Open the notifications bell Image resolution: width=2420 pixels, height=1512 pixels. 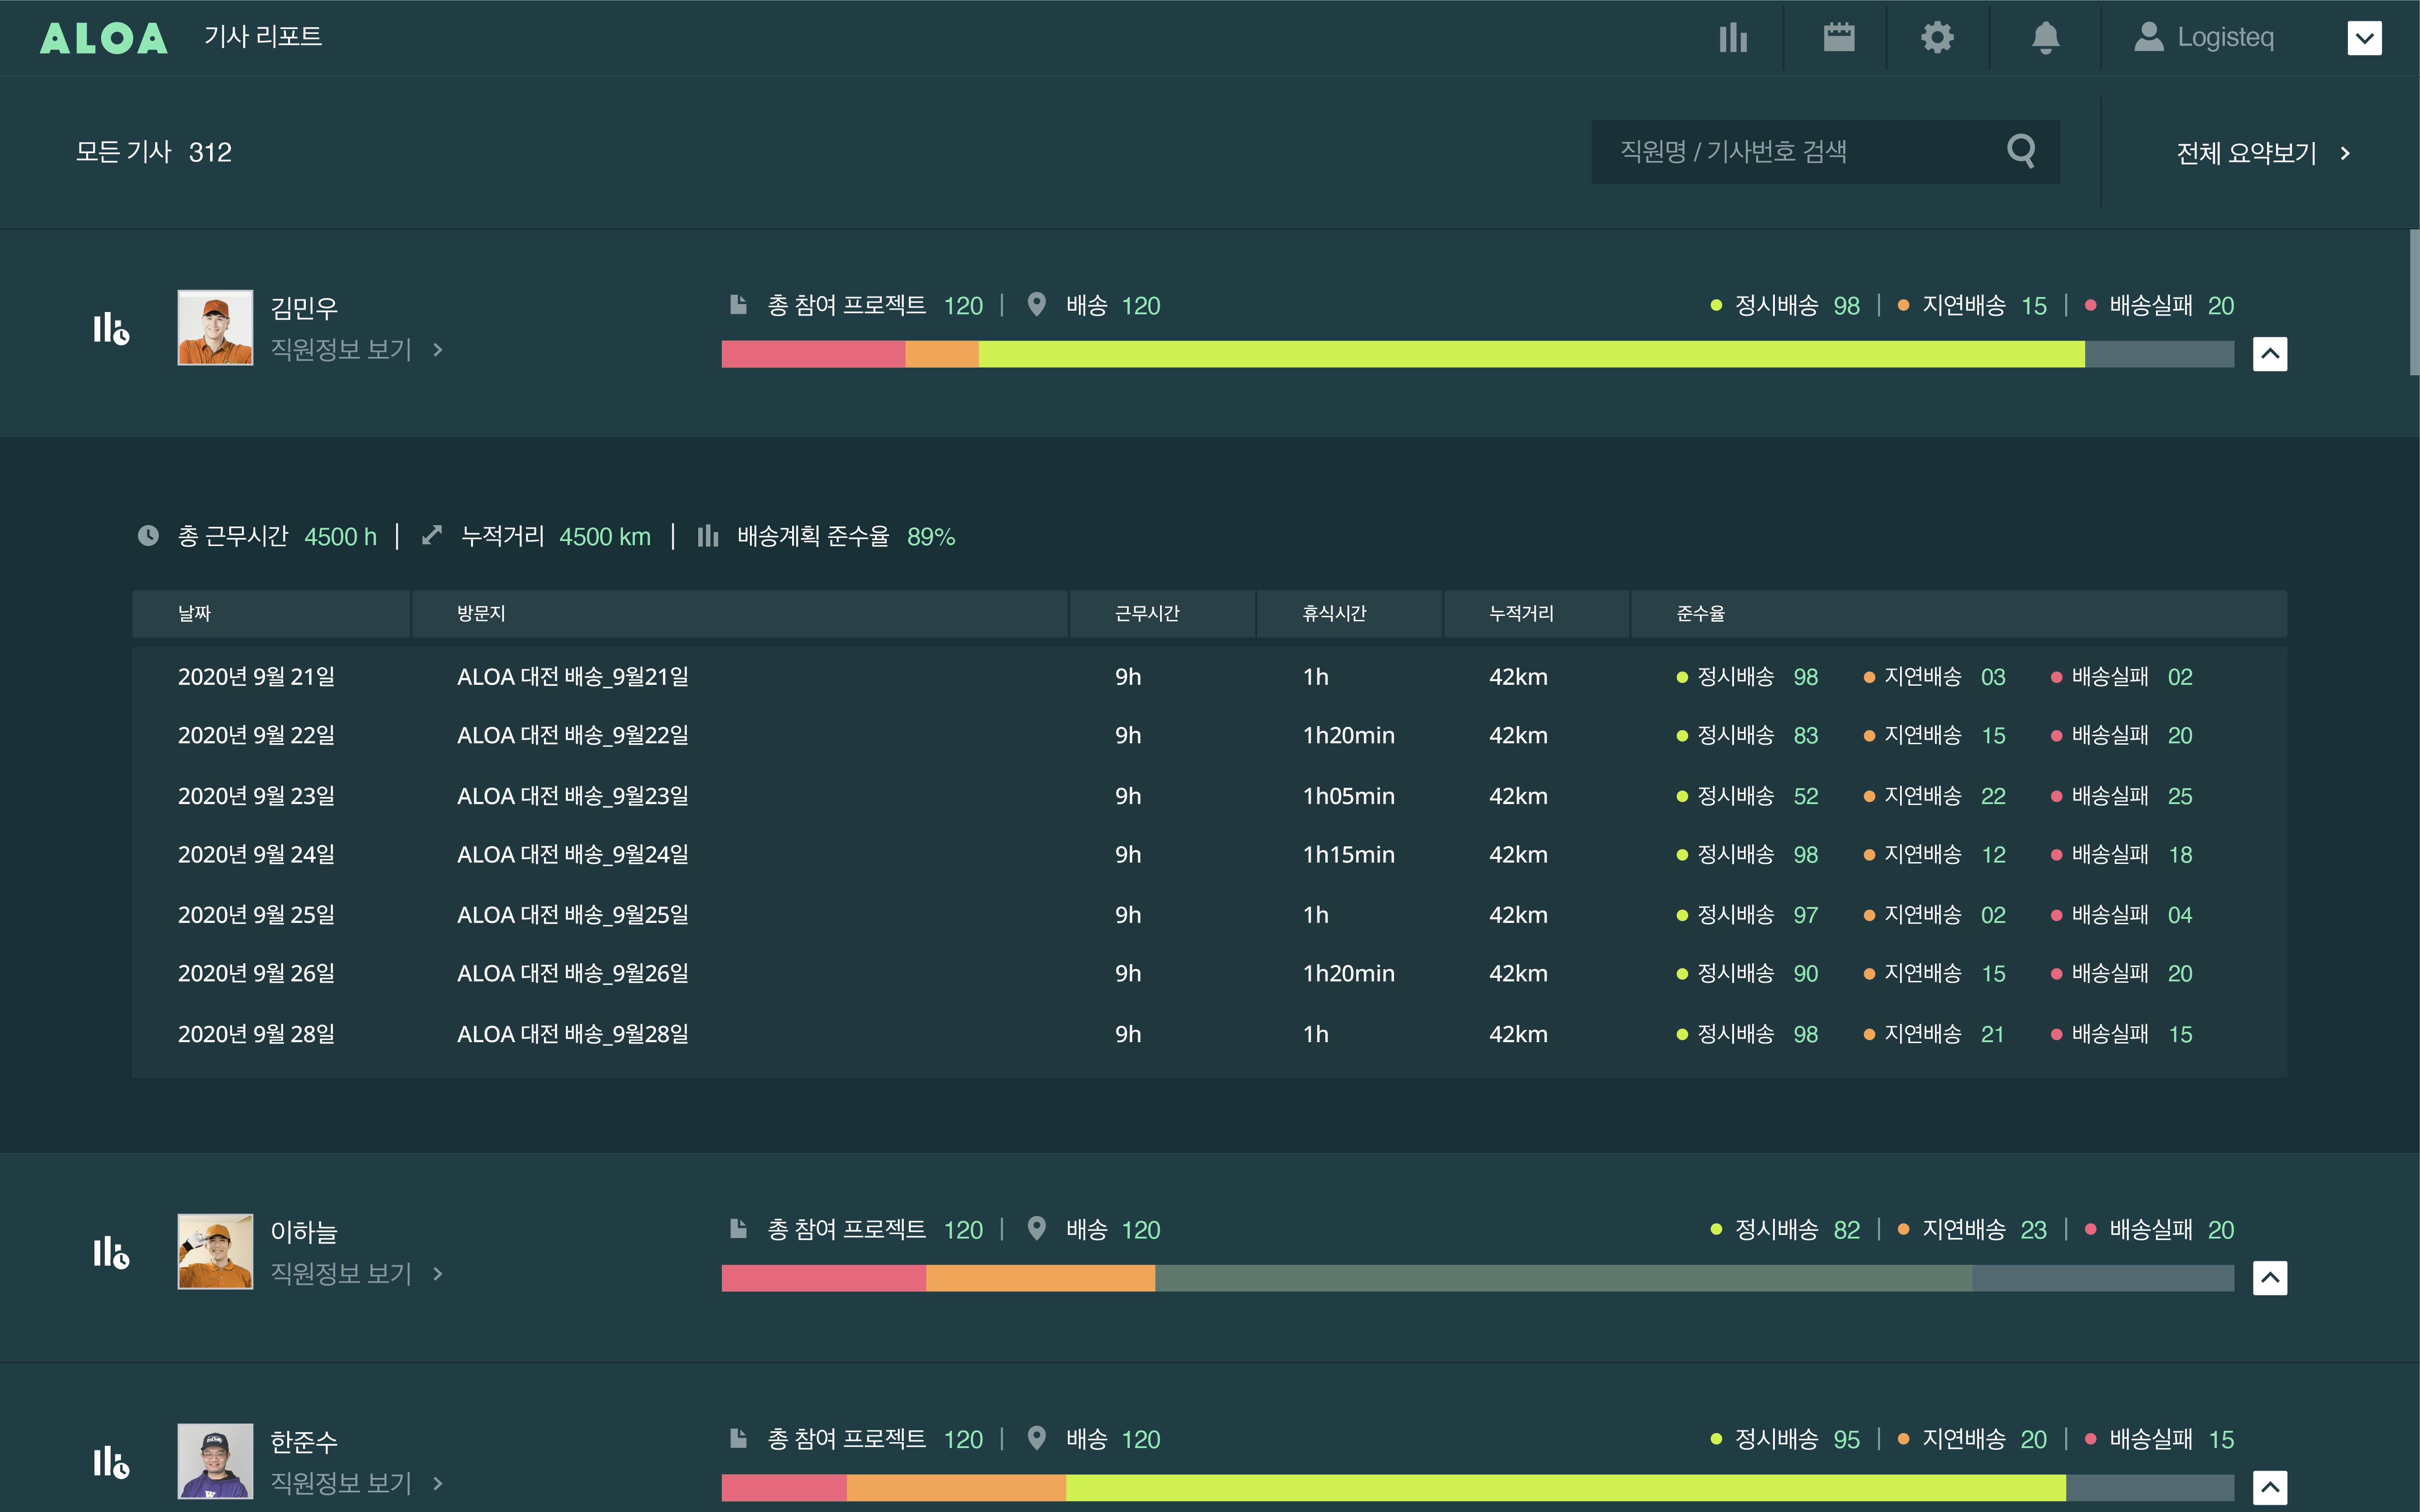(x=2045, y=38)
